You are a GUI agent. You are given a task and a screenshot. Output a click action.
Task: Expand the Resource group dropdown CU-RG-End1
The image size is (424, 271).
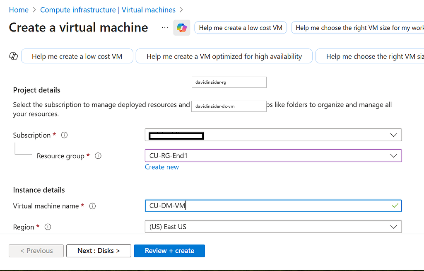pyautogui.click(x=273, y=156)
